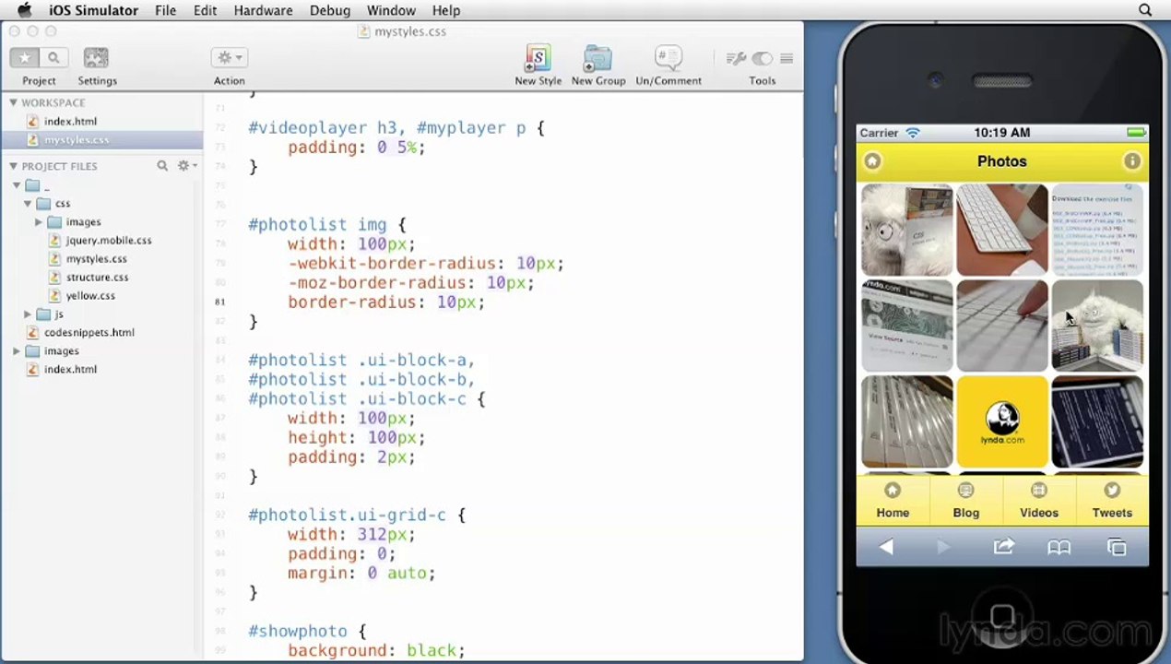Open the Apple menu
The image size is (1171, 664).
click(25, 10)
